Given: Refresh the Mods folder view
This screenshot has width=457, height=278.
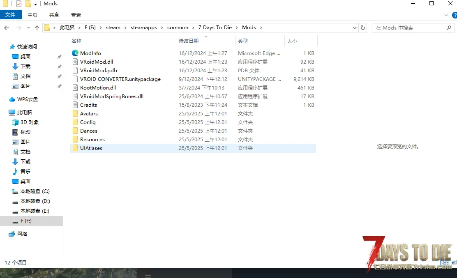Looking at the screenshot, I should point(363,28).
